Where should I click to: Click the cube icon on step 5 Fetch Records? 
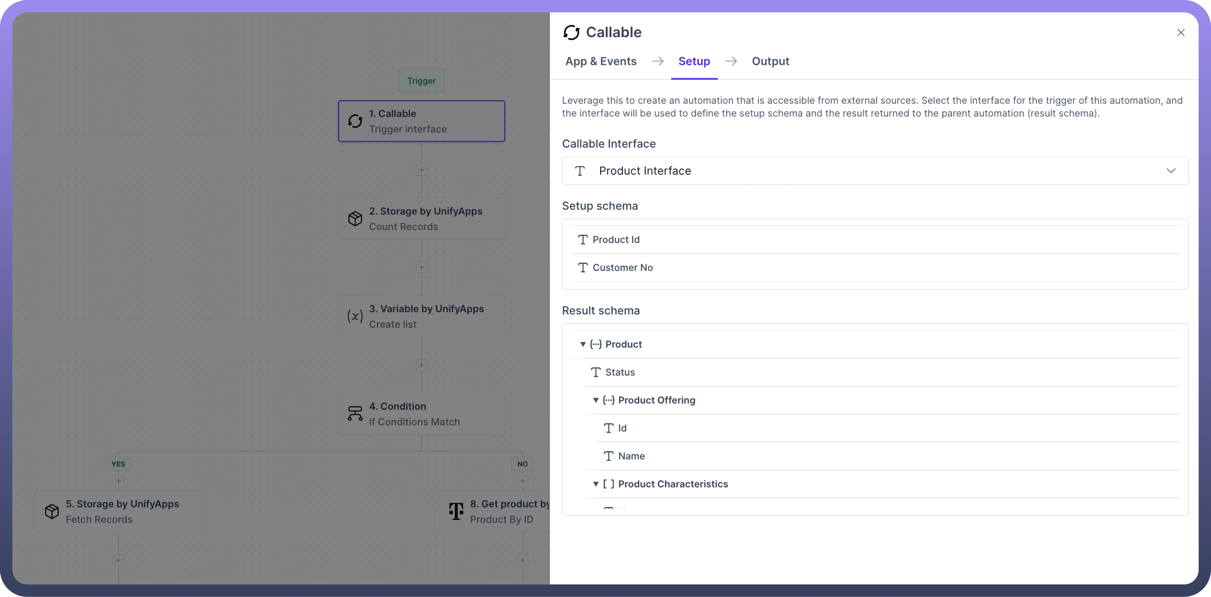(52, 511)
